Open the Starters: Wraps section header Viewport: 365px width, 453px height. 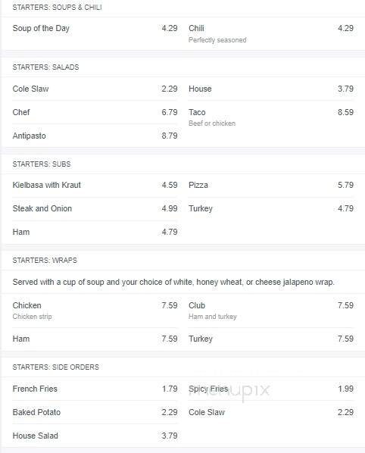coord(45,261)
